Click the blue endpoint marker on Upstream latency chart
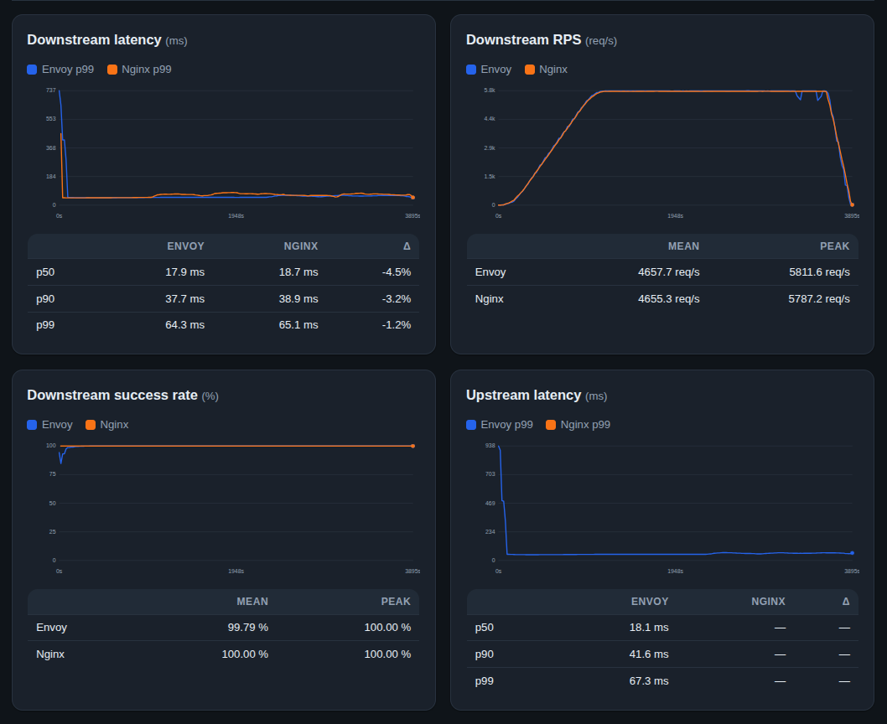The width and height of the screenshot is (887, 724). [852, 553]
